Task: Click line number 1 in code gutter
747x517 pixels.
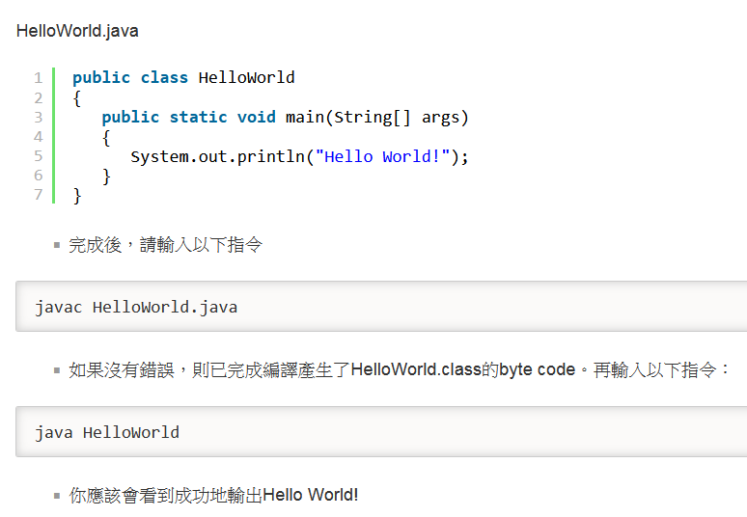Action: [x=38, y=78]
